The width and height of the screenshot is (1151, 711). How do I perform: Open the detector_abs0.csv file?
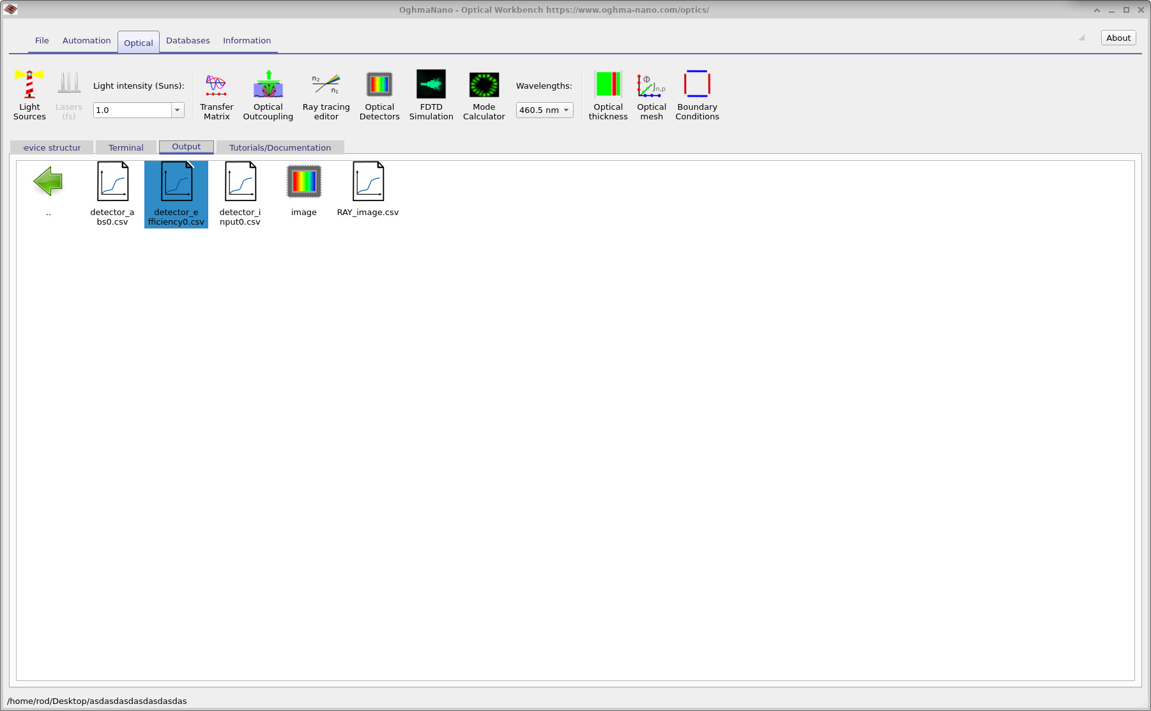tap(112, 181)
